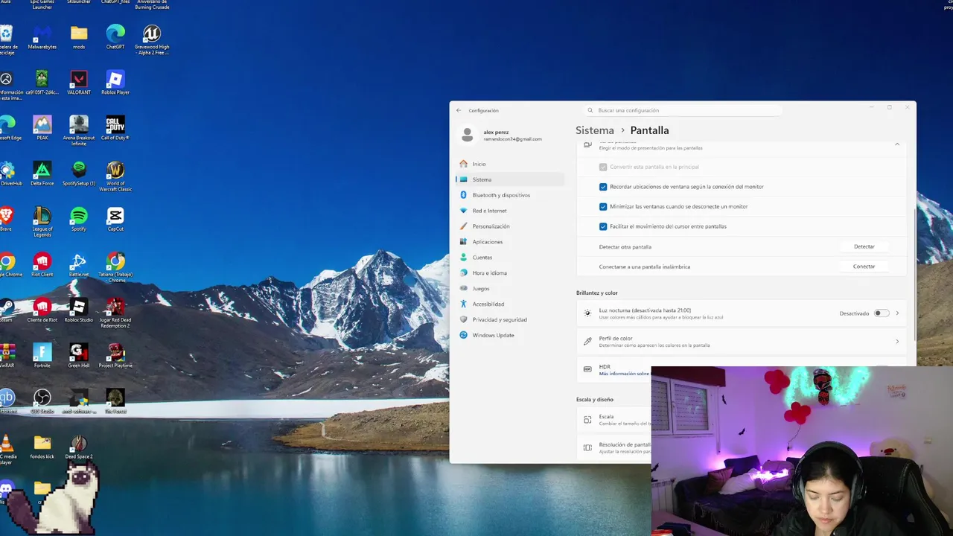
Task: Open Perfil de color chevron
Action: (897, 342)
